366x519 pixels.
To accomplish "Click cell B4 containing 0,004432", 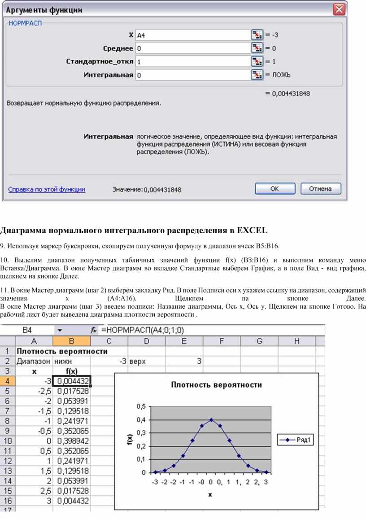I will (x=72, y=381).
